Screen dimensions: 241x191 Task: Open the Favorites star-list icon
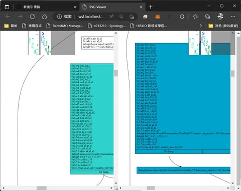click(x=195, y=17)
